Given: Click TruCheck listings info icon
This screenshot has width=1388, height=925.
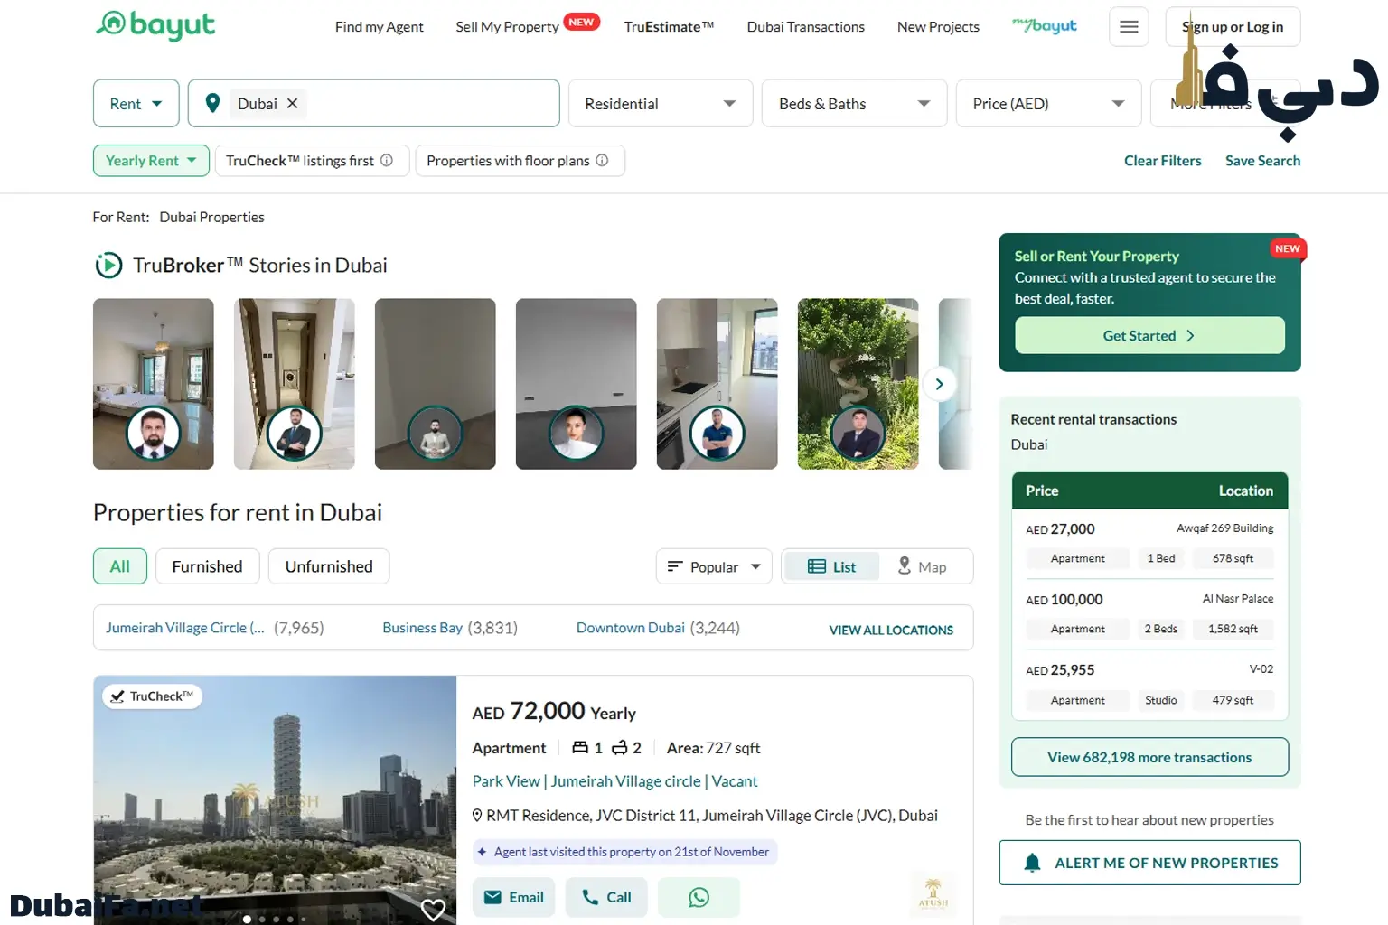Looking at the screenshot, I should pos(387,161).
